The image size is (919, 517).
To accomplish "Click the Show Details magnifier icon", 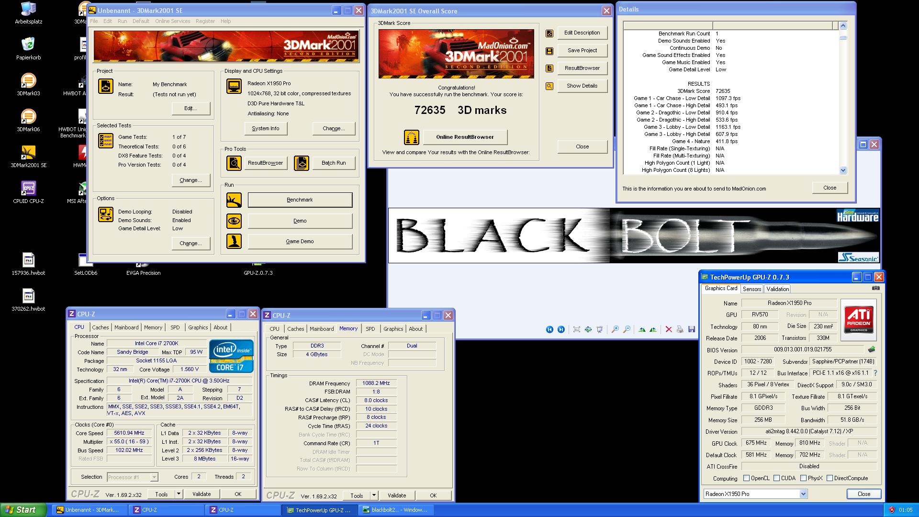I will click(549, 86).
